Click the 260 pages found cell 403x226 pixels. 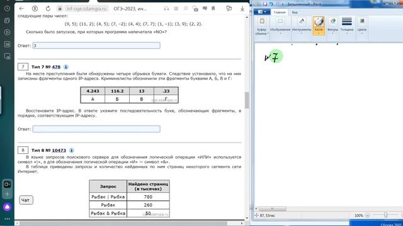pos(148,205)
